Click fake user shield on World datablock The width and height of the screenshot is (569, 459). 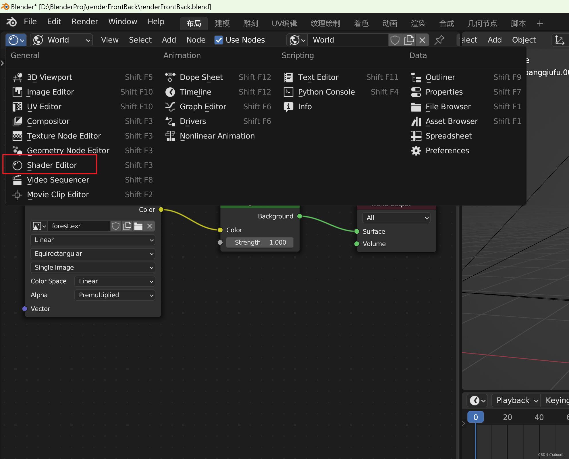(395, 40)
